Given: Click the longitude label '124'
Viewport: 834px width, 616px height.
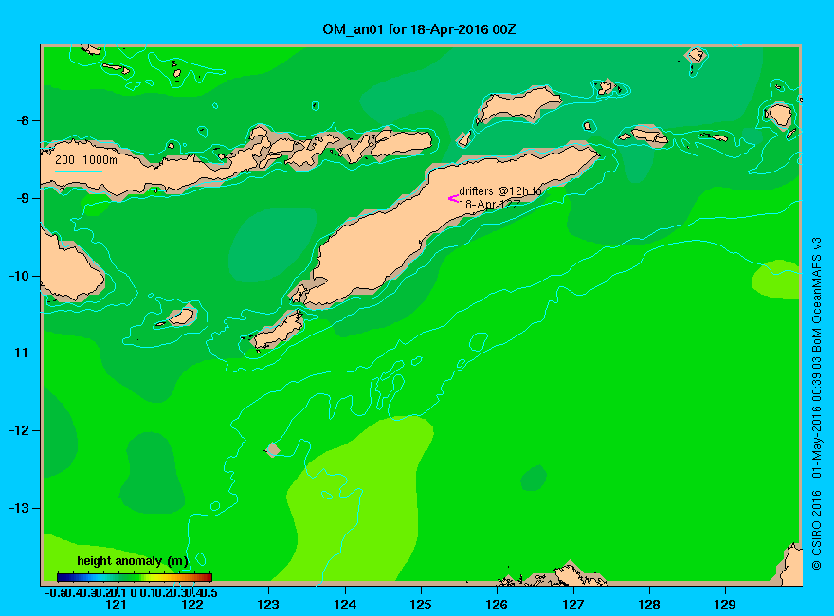Looking at the screenshot, I should pos(345,605).
